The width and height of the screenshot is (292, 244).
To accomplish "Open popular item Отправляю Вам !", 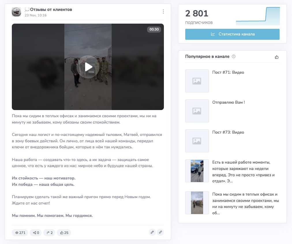I will tap(228, 103).
